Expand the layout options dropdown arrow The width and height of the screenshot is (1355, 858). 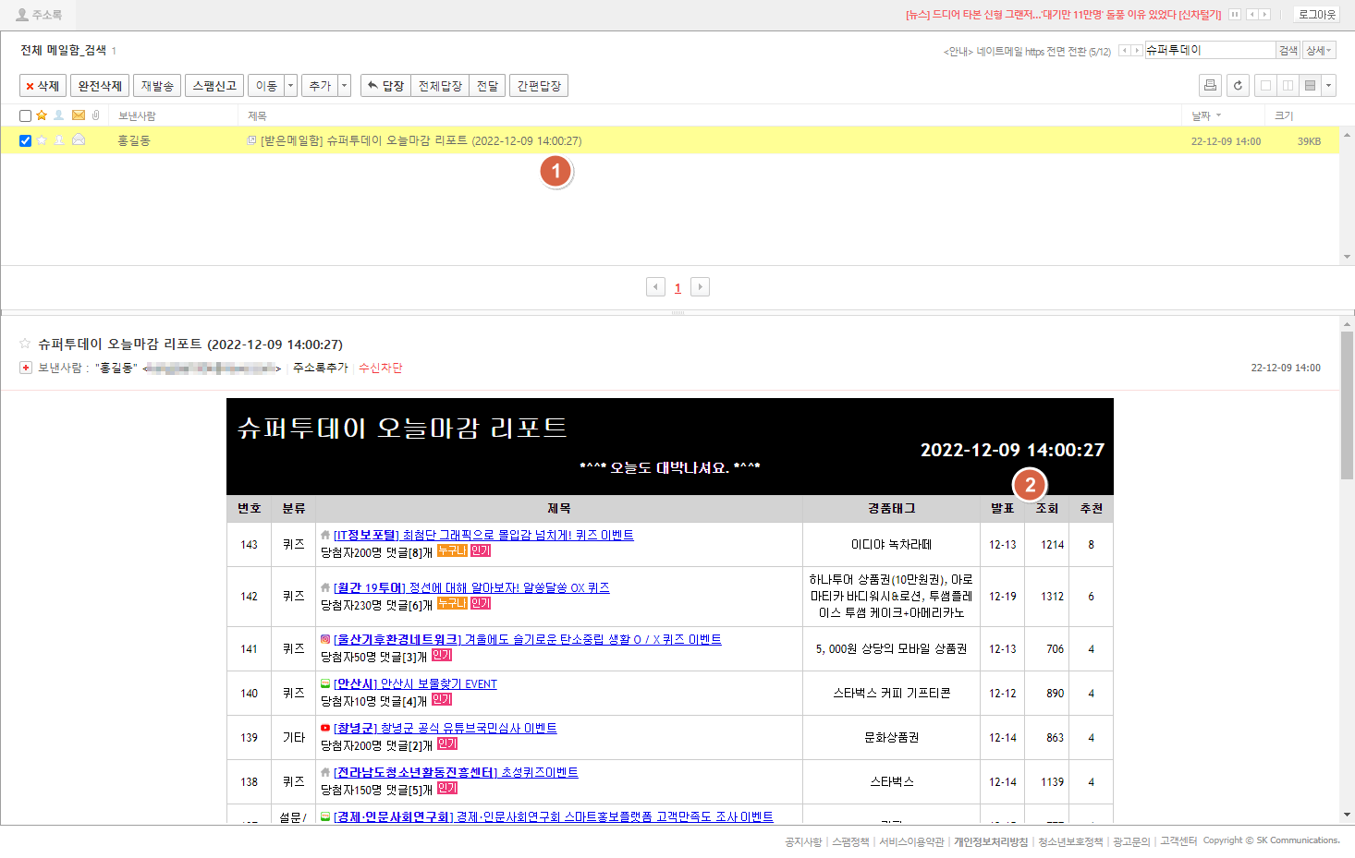coord(1328,86)
